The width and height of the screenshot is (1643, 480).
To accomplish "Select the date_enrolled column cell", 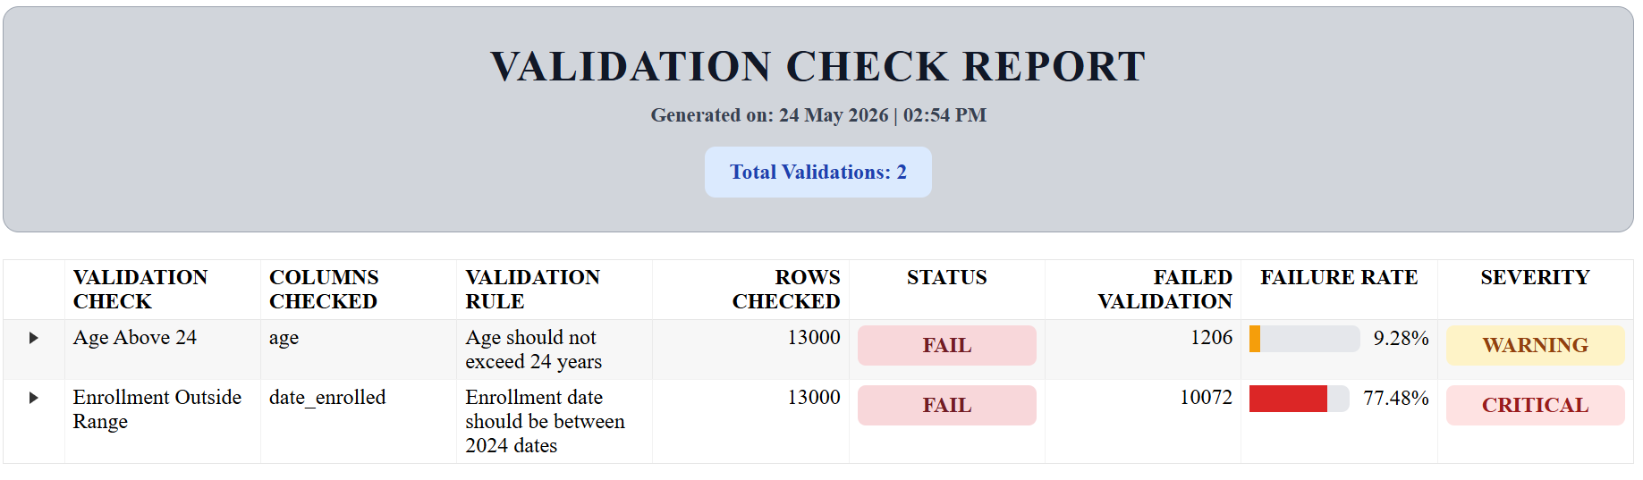I will pyautogui.click(x=327, y=398).
